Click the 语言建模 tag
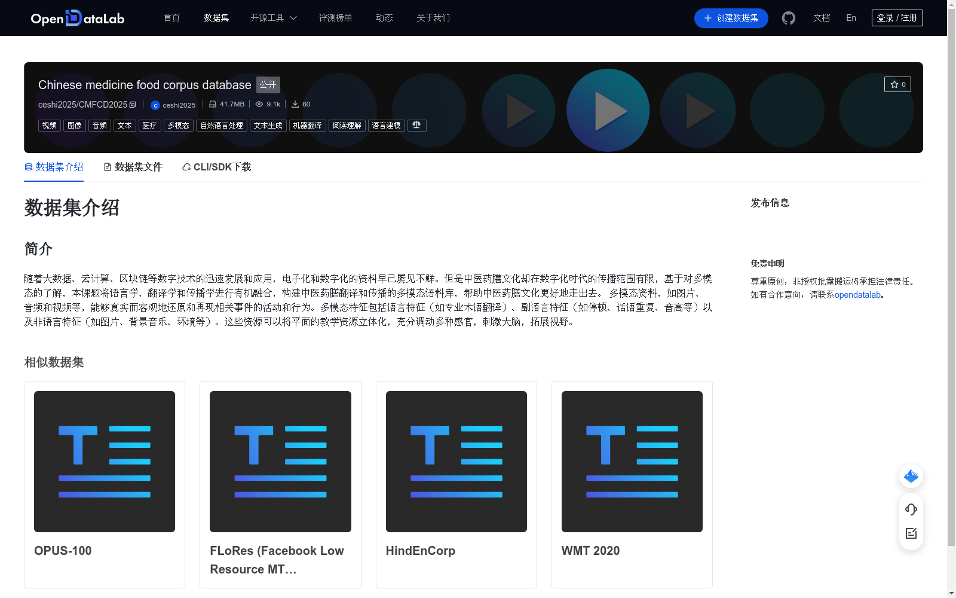956x598 pixels. [387, 125]
